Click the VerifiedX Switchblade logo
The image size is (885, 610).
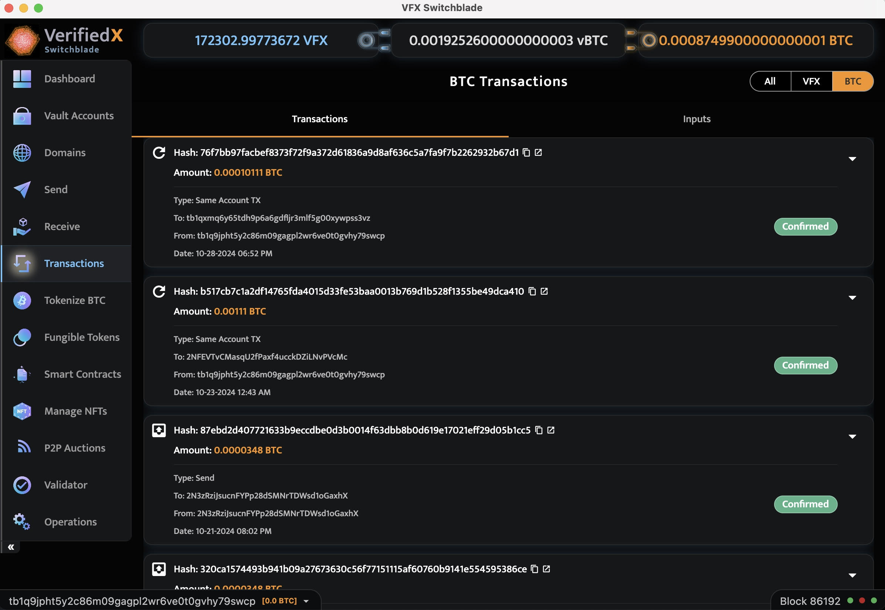[x=64, y=40]
